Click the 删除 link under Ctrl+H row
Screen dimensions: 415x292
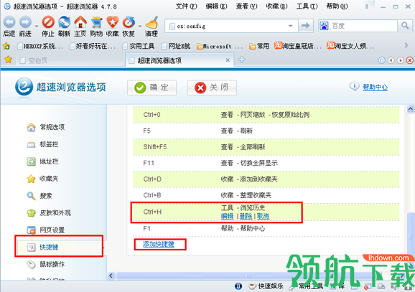246,217
